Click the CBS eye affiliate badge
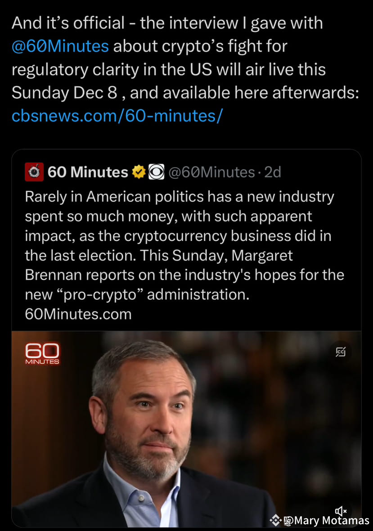The image size is (373, 531). point(156,172)
